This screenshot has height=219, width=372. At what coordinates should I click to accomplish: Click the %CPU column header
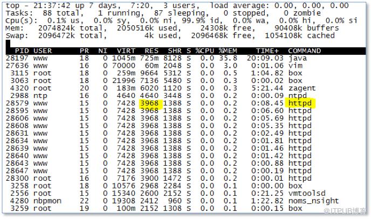205,51
